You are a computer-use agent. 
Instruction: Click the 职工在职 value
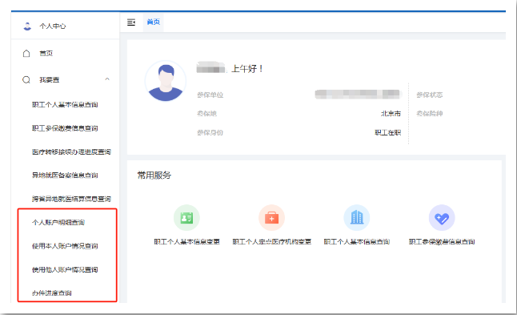(x=387, y=132)
